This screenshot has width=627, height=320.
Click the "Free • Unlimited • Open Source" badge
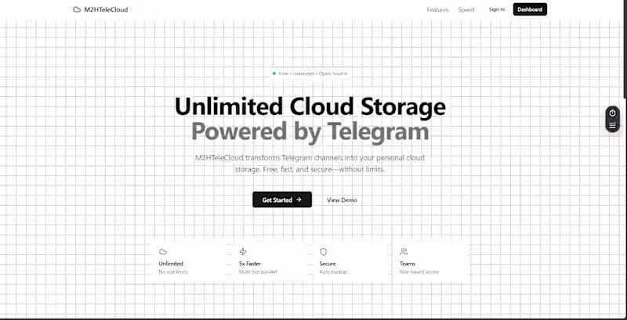pyautogui.click(x=310, y=74)
